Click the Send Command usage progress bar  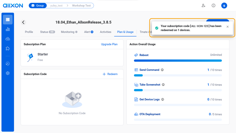(x=178, y=75)
